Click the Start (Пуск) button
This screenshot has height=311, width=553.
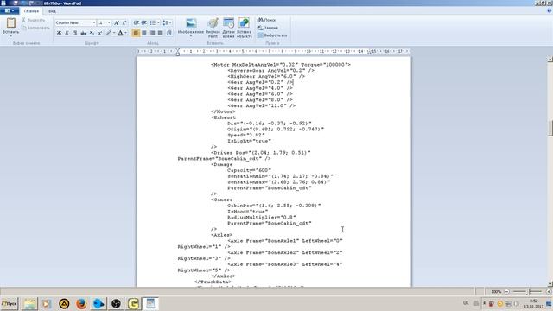pyautogui.click(x=10, y=303)
